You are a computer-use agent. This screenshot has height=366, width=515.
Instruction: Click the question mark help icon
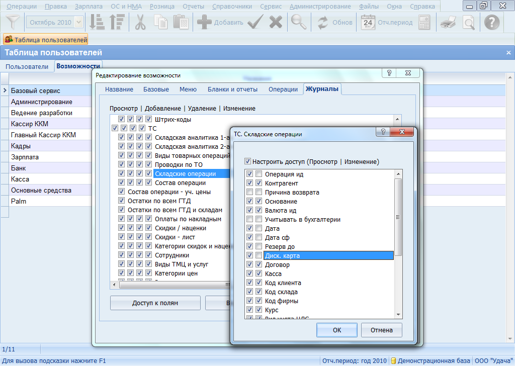pyautogui.click(x=491, y=22)
